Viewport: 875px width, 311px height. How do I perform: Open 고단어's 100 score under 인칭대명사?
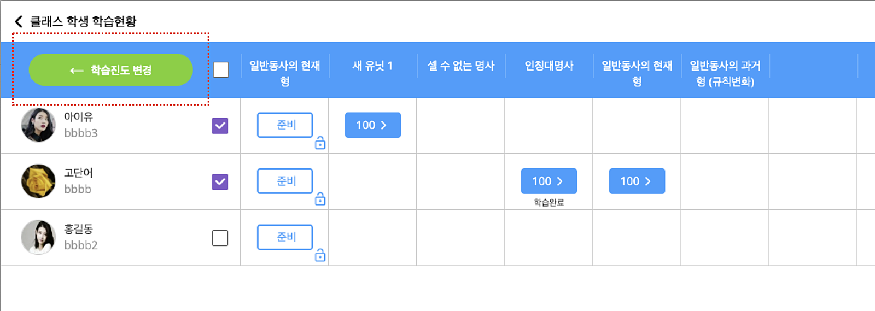(x=549, y=181)
